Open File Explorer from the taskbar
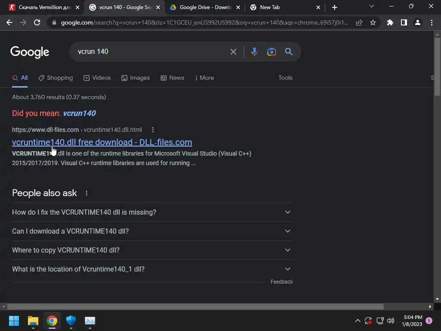Screen dimensions: 441x331 click(x=33, y=321)
